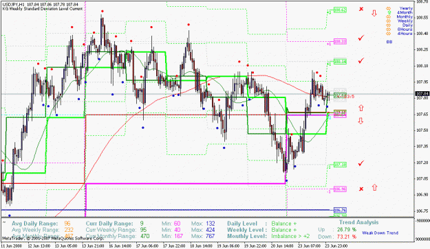Click the blue marker below the timeframe list
This screenshot has width=430, height=249.
pyautogui.click(x=389, y=42)
